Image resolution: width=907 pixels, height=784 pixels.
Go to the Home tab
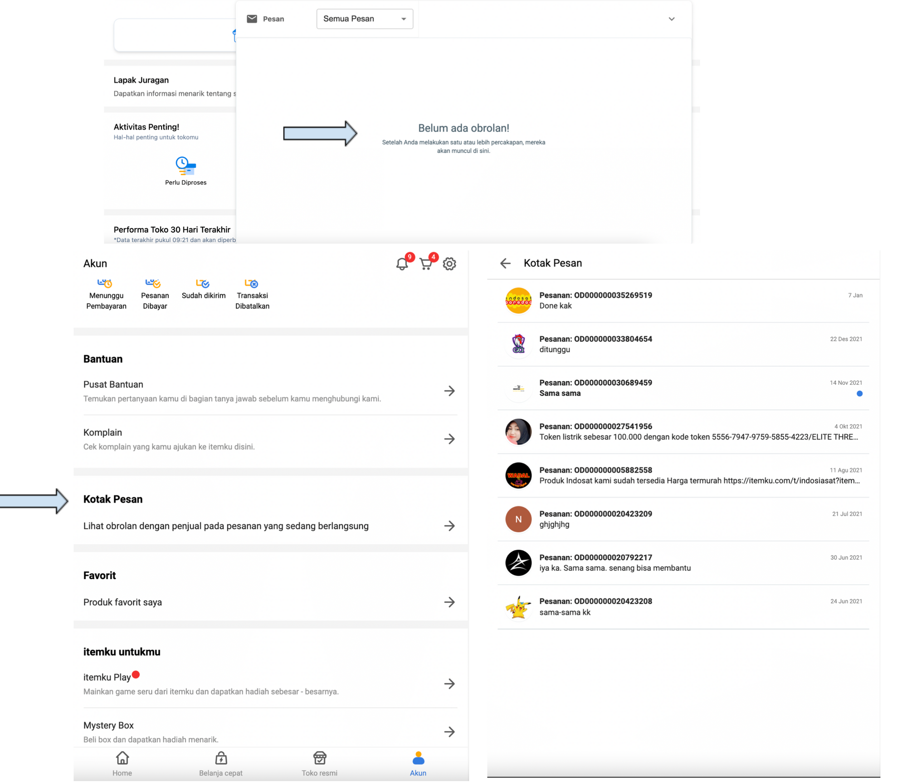[x=122, y=765]
